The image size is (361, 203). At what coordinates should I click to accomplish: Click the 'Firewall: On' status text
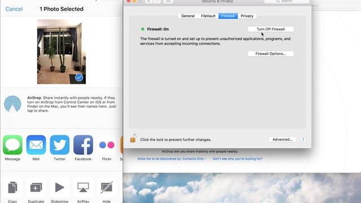pyautogui.click(x=158, y=29)
